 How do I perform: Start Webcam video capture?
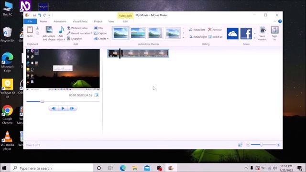(x=77, y=28)
